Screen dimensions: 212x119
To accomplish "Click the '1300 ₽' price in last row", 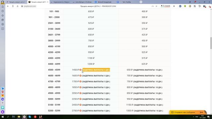I will (x=130, y=111).
